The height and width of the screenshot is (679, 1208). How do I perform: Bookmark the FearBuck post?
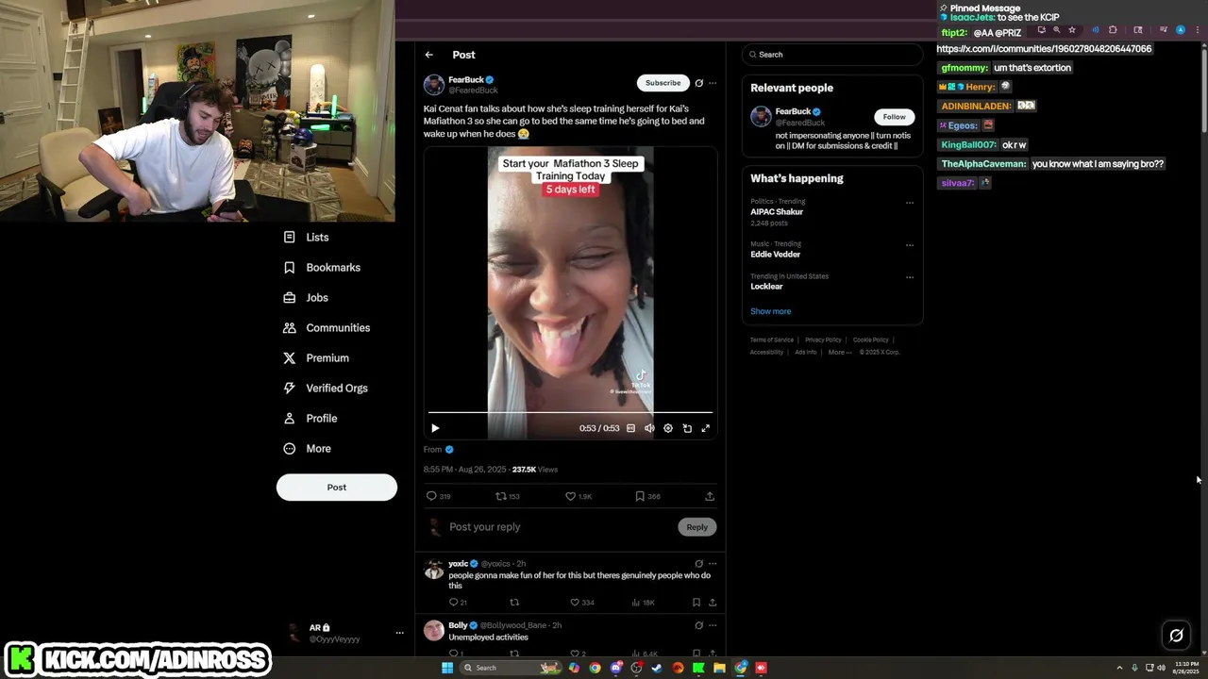647,496
